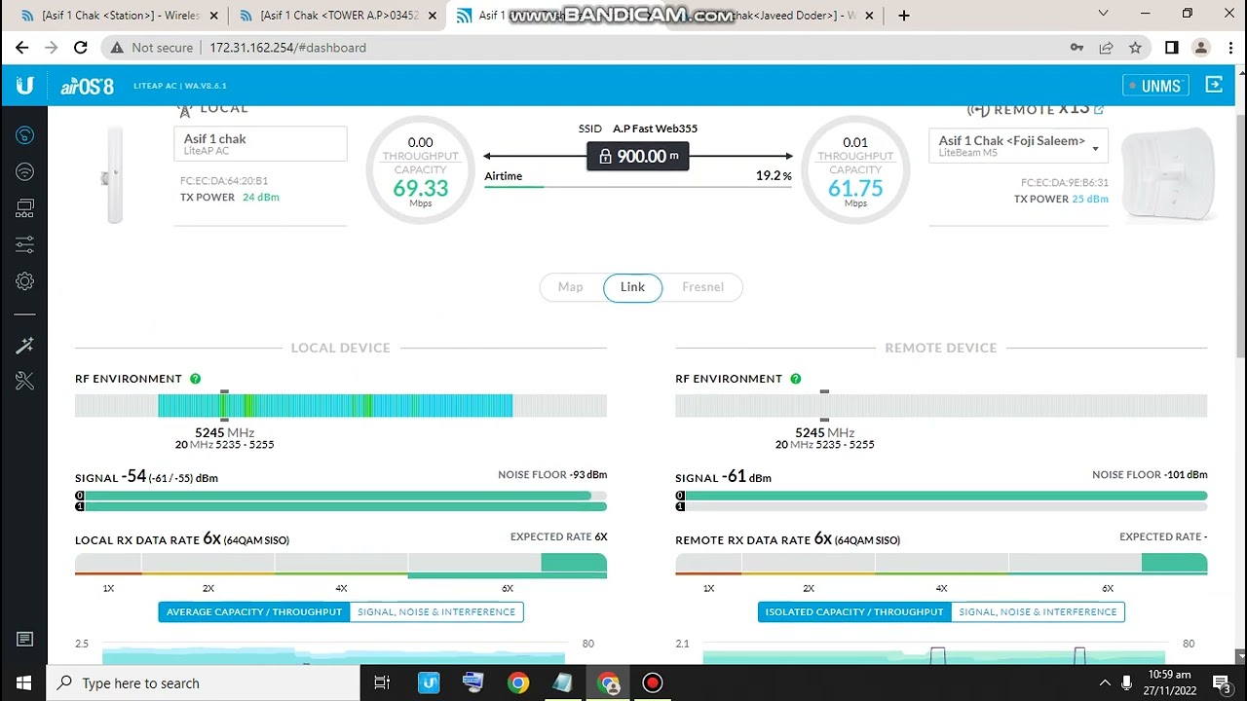The height and width of the screenshot is (701, 1247).
Task: Click the browser address bar URL
Action: (x=287, y=48)
